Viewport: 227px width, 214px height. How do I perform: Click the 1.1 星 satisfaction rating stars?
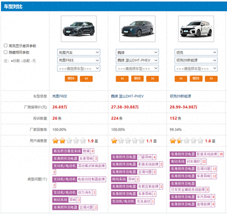click(128, 141)
